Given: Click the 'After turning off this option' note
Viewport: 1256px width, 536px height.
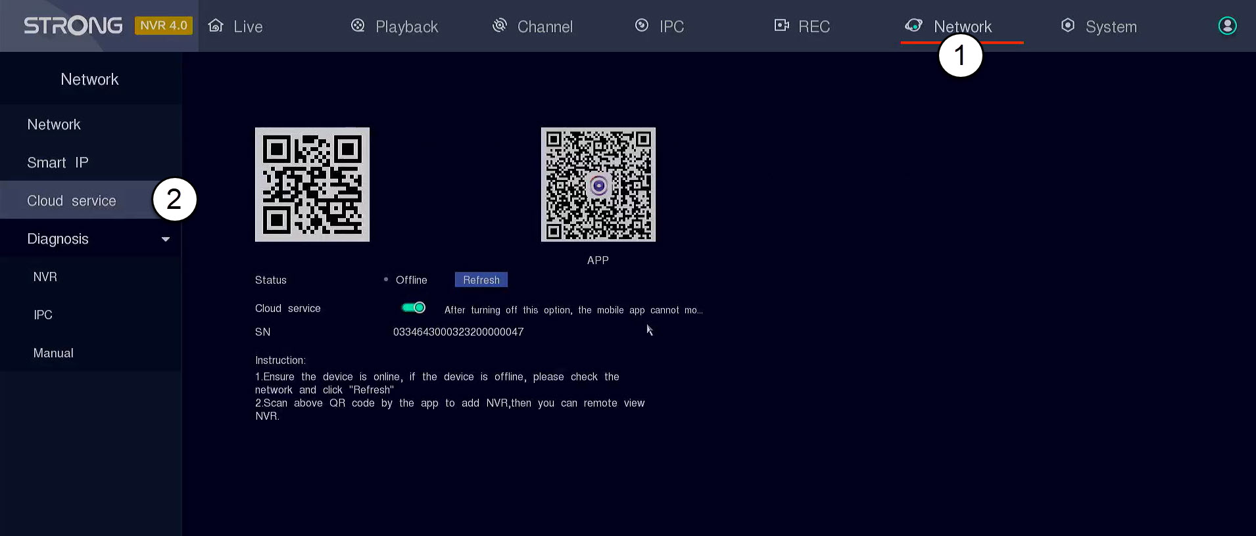Looking at the screenshot, I should pos(573,310).
